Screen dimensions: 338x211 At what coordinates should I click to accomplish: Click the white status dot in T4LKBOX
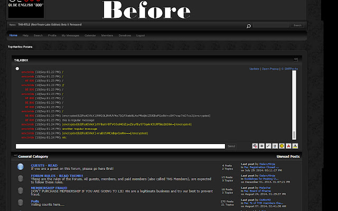click(17, 69)
